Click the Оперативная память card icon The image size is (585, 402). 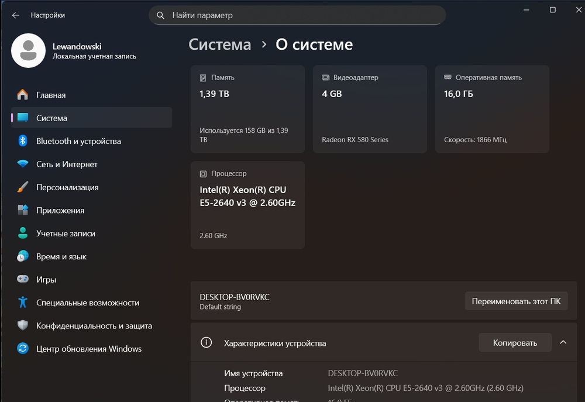tap(448, 77)
